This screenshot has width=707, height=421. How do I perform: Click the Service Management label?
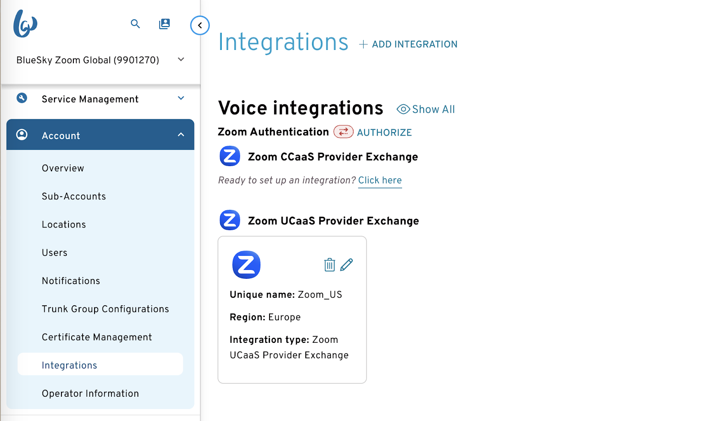[90, 99]
